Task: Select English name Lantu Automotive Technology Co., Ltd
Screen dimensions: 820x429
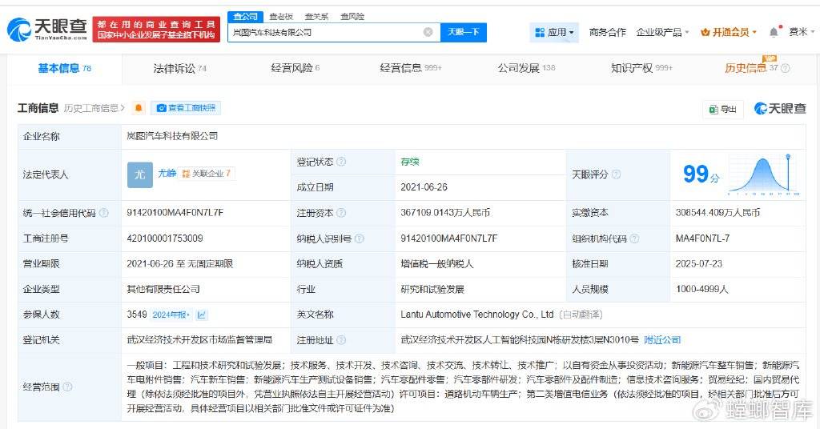Action: point(477,315)
